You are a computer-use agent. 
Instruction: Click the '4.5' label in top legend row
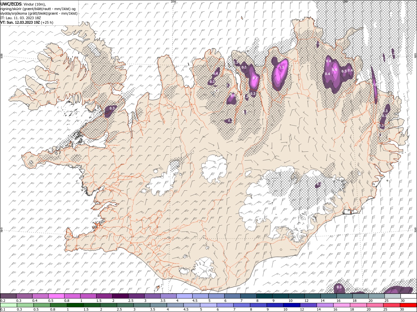pos(195,301)
